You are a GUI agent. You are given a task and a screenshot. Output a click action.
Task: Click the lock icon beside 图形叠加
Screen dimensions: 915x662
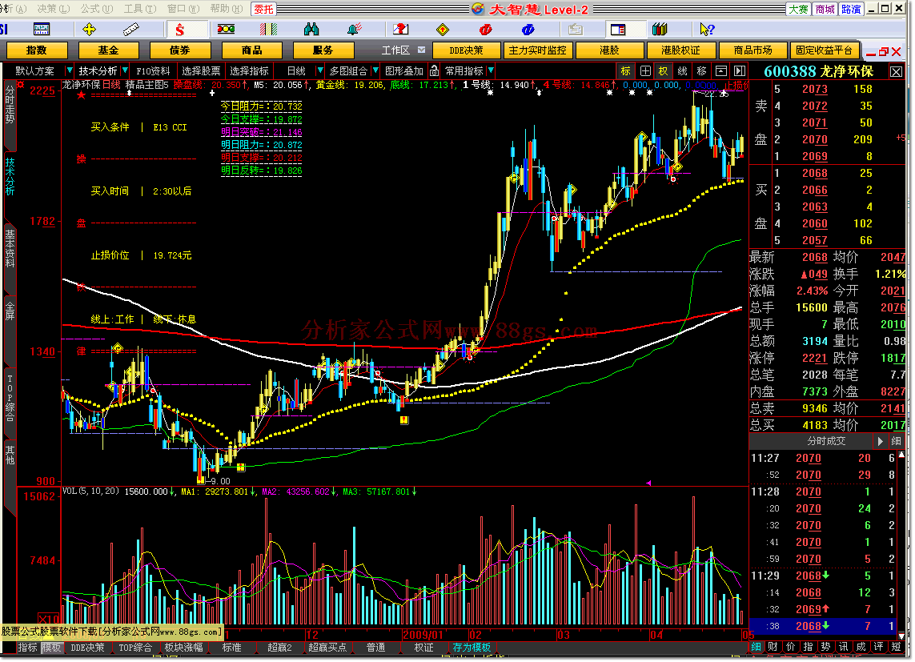tap(434, 71)
